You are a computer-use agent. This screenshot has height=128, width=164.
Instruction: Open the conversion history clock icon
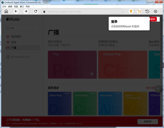coord(147,11)
